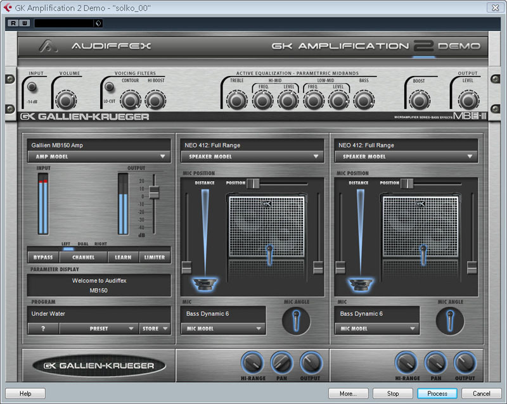The height and width of the screenshot is (404, 507).
Task: Click the Low-Mid Freq knob
Action: point(313,101)
